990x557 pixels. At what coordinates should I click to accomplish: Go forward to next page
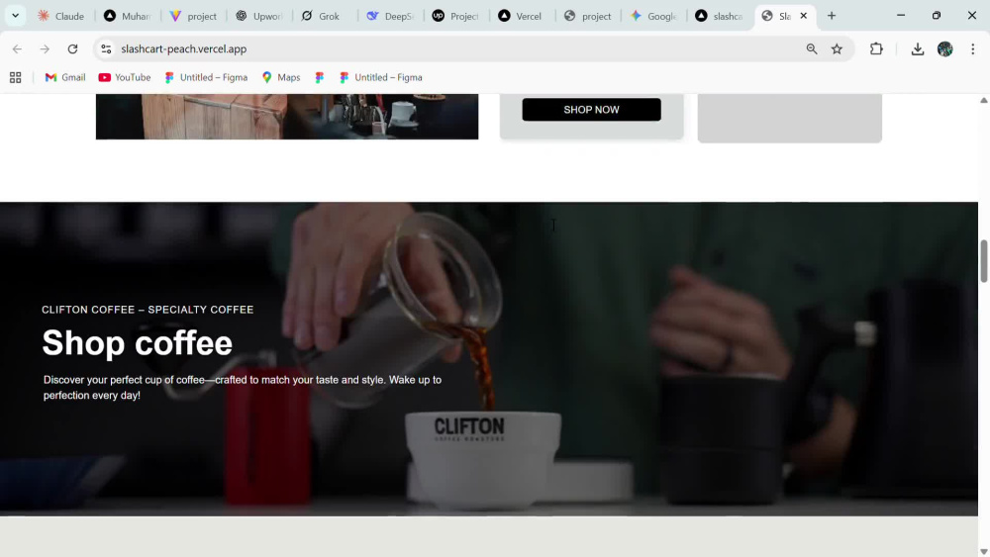pos(45,48)
